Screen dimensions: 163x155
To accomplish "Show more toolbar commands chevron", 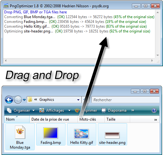I will click(133, 110).
